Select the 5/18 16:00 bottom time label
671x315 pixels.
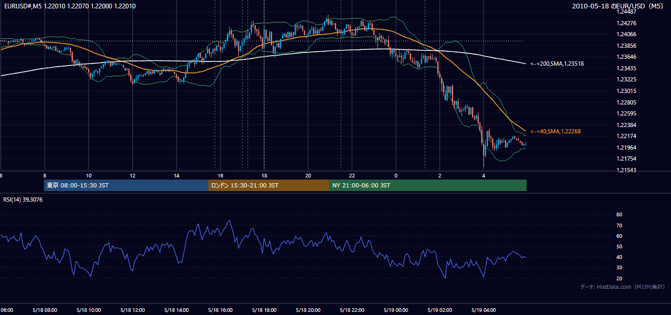(x=221, y=310)
